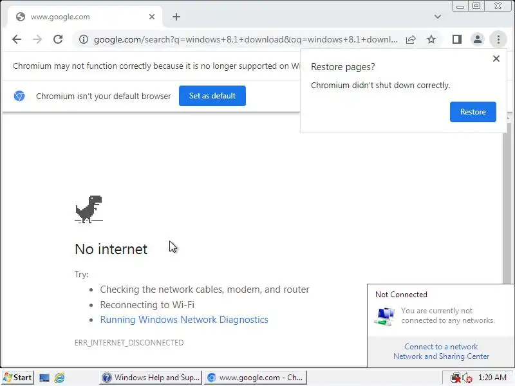Share this page via share icon

tap(411, 40)
